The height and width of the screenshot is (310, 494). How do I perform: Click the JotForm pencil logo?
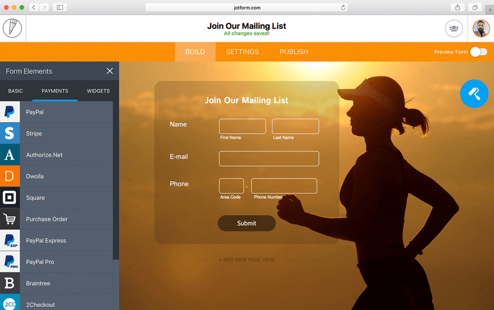point(12,28)
